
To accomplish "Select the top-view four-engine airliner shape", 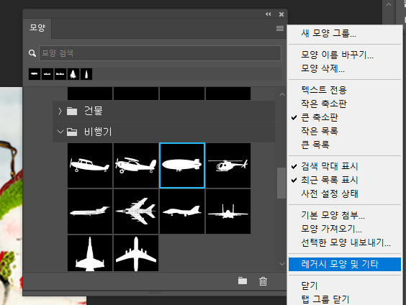I will click(136, 253).
